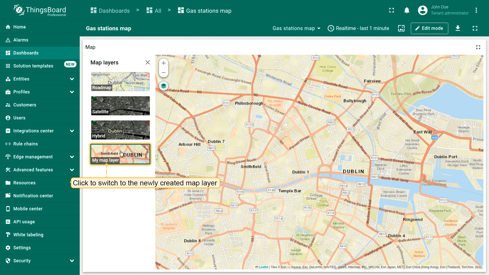Export the dashboard with download icon
This screenshot has width=489, height=275.
458,28
